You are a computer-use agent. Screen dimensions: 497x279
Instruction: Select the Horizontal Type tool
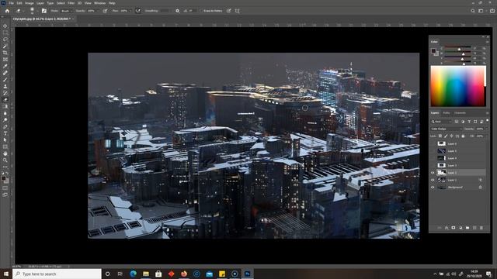coord(5,133)
